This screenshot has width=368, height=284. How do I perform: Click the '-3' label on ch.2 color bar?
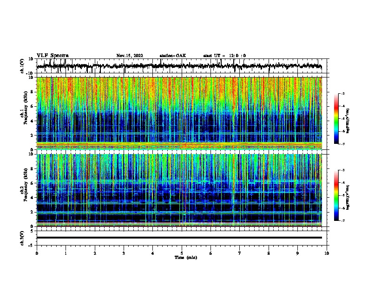pos(343,170)
